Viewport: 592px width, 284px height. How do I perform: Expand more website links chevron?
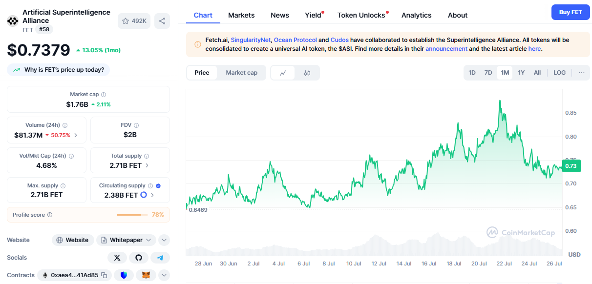click(x=164, y=240)
